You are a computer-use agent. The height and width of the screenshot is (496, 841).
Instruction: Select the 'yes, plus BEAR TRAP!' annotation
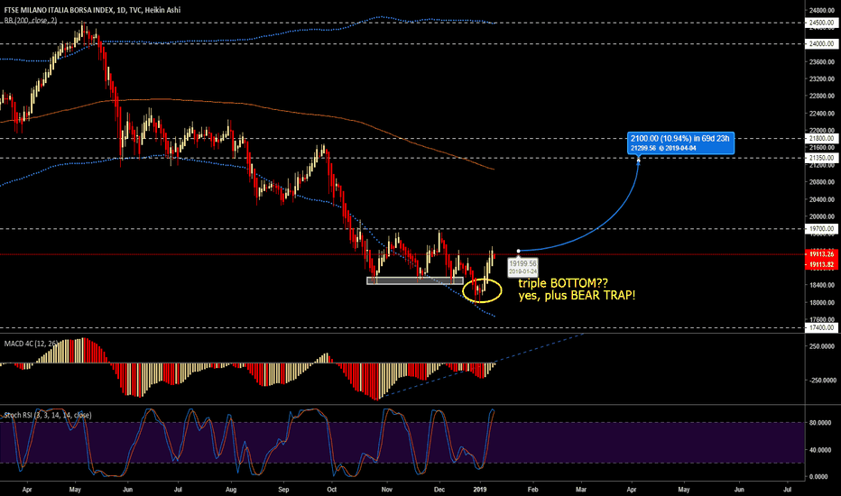point(577,296)
